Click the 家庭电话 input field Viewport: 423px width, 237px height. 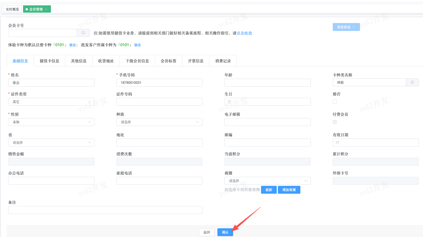[x=159, y=181]
